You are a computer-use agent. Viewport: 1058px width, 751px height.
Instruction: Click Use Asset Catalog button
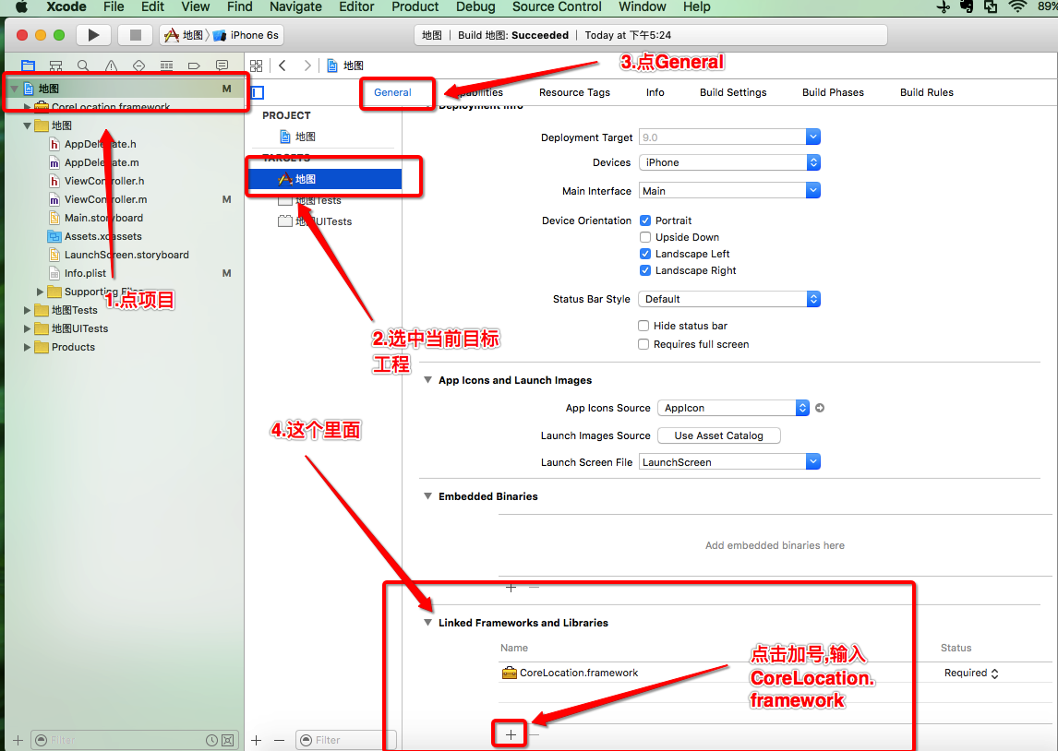[x=718, y=435]
